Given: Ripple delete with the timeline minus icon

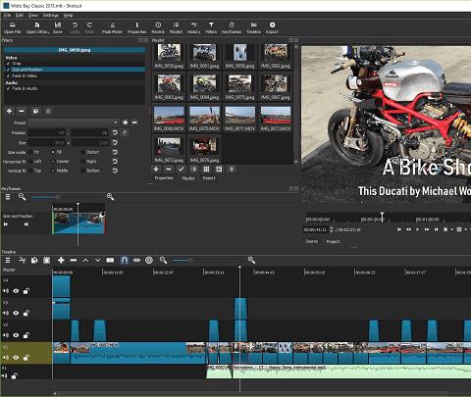Looking at the screenshot, I should (74, 260).
